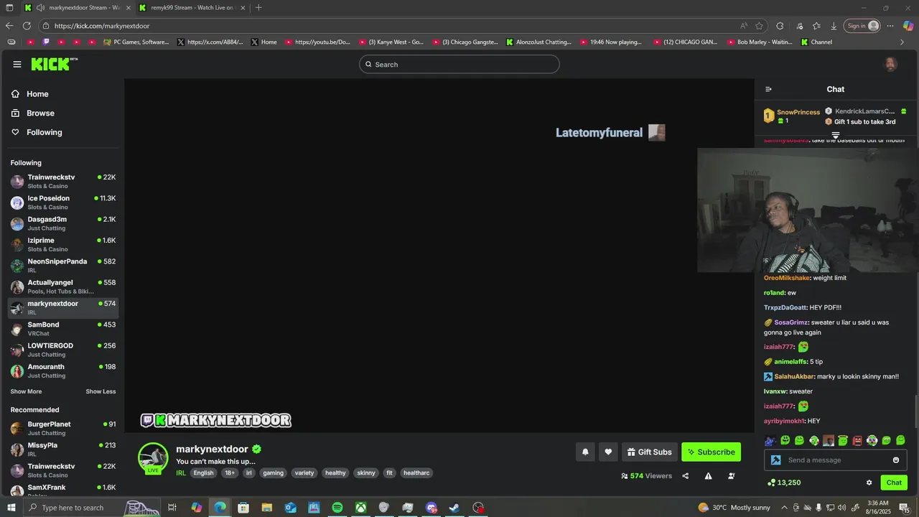This screenshot has width=919, height=517.
Task: Click the browser Sign in button
Action: click(862, 26)
